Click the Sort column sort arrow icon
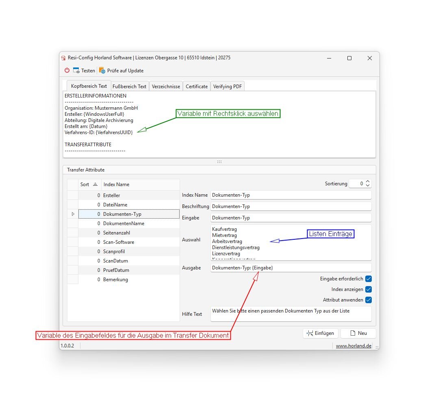 [95, 184]
